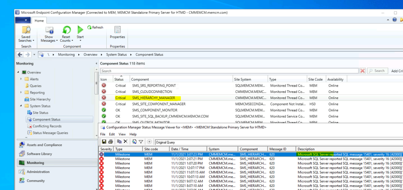Image resolution: width=403 pixels, height=190 pixels.
Task: Click the Save icon in Status Message Viewer
Action: 104,142
